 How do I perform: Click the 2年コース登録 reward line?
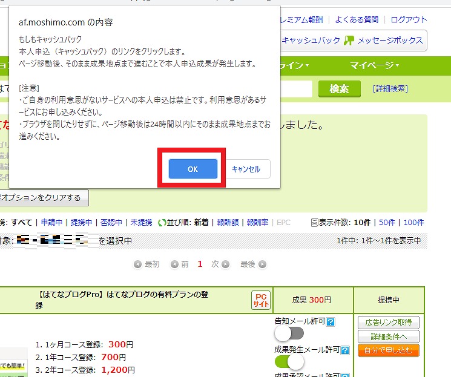(x=85, y=370)
